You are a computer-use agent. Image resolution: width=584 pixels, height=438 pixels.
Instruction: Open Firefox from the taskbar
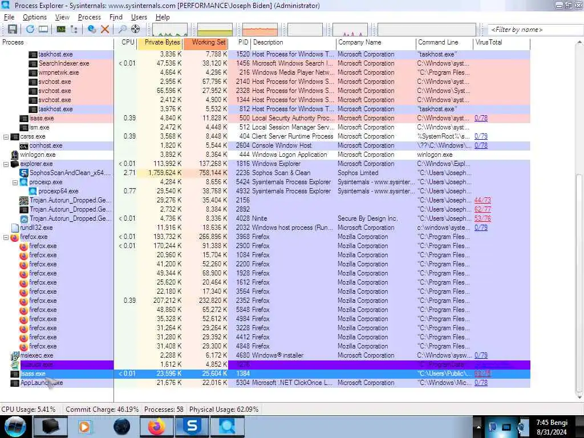coord(157,427)
